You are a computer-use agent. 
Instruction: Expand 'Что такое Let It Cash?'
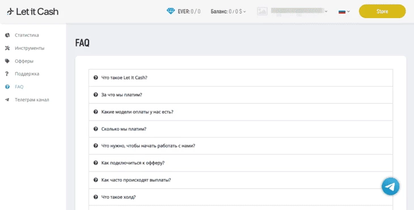(240, 78)
